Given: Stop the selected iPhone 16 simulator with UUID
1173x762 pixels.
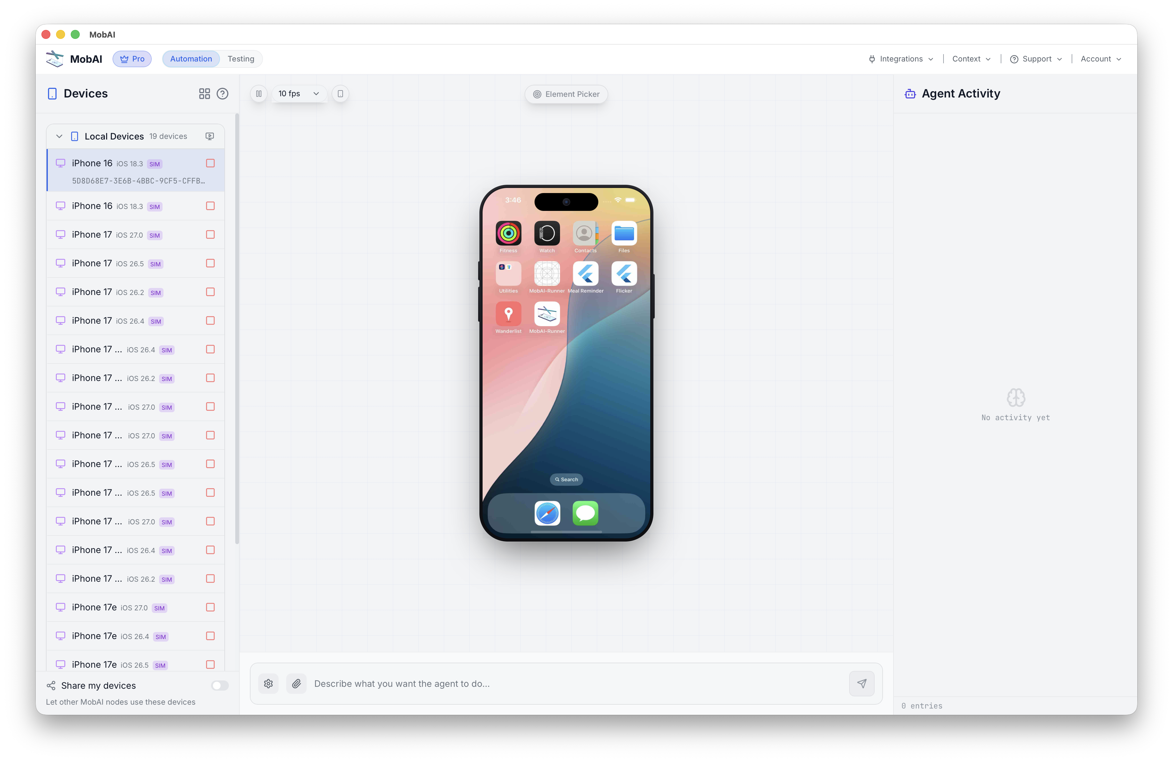Looking at the screenshot, I should tap(210, 163).
